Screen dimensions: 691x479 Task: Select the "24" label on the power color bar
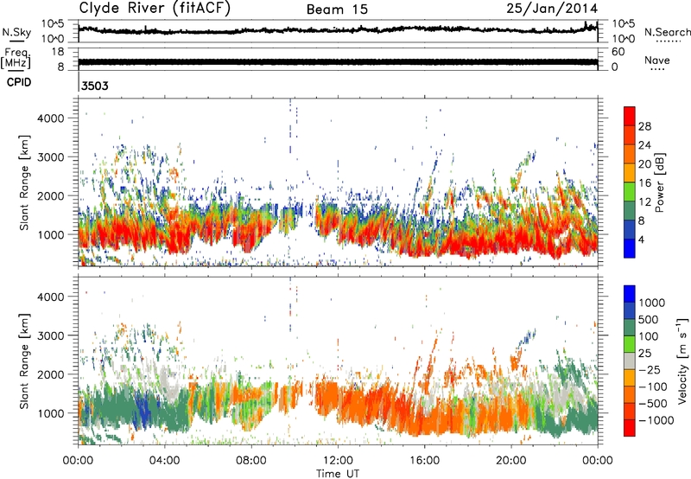click(644, 145)
